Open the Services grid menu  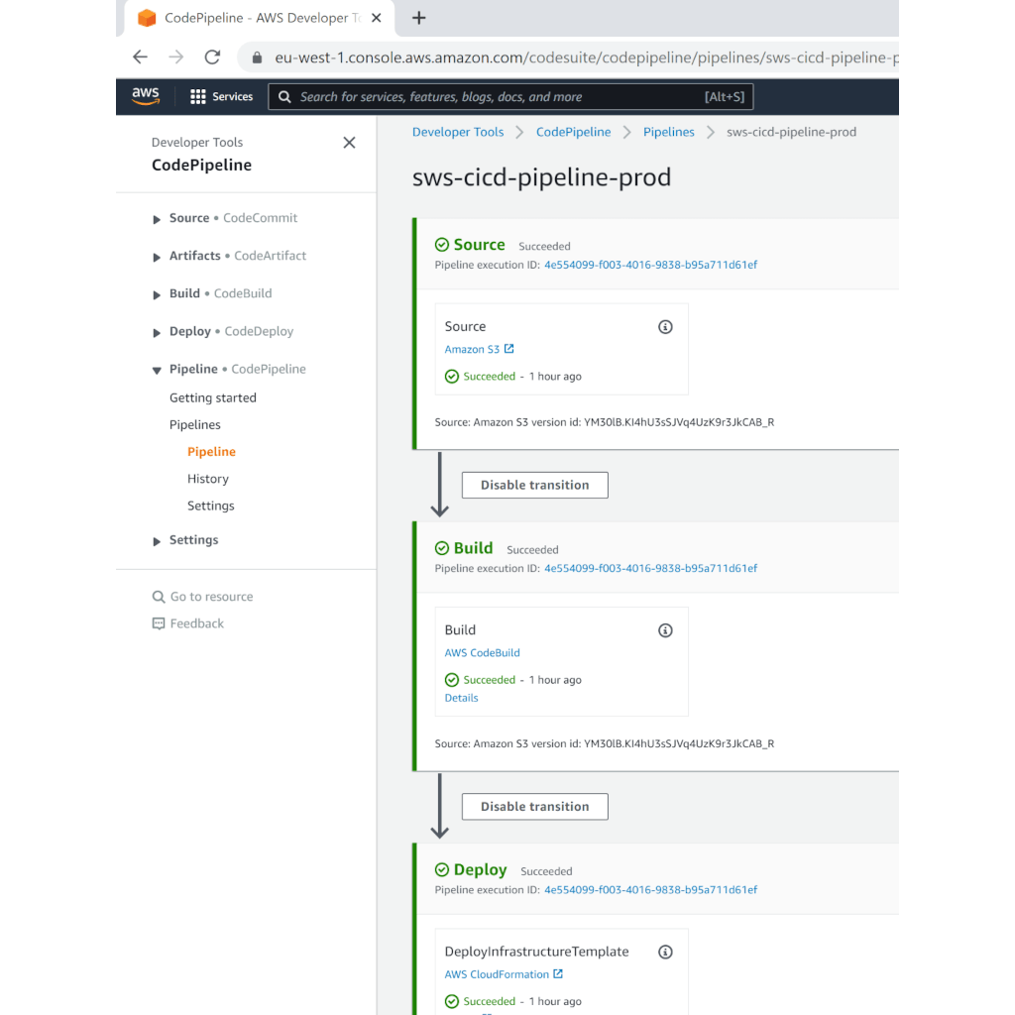pos(221,96)
